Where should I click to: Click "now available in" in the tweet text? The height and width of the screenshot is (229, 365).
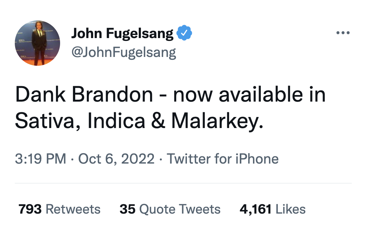point(250,95)
